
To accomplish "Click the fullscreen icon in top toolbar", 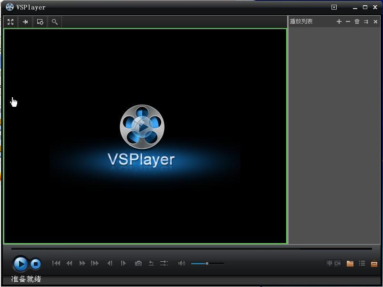I will pyautogui.click(x=10, y=22).
